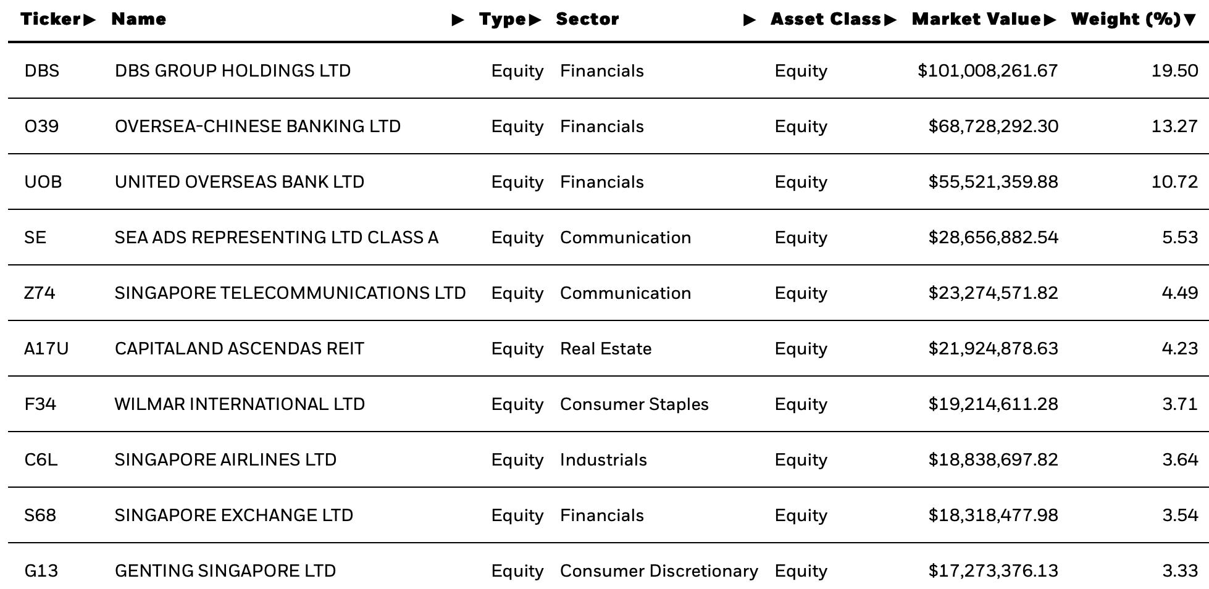Click the Ticker column header

(50, 19)
